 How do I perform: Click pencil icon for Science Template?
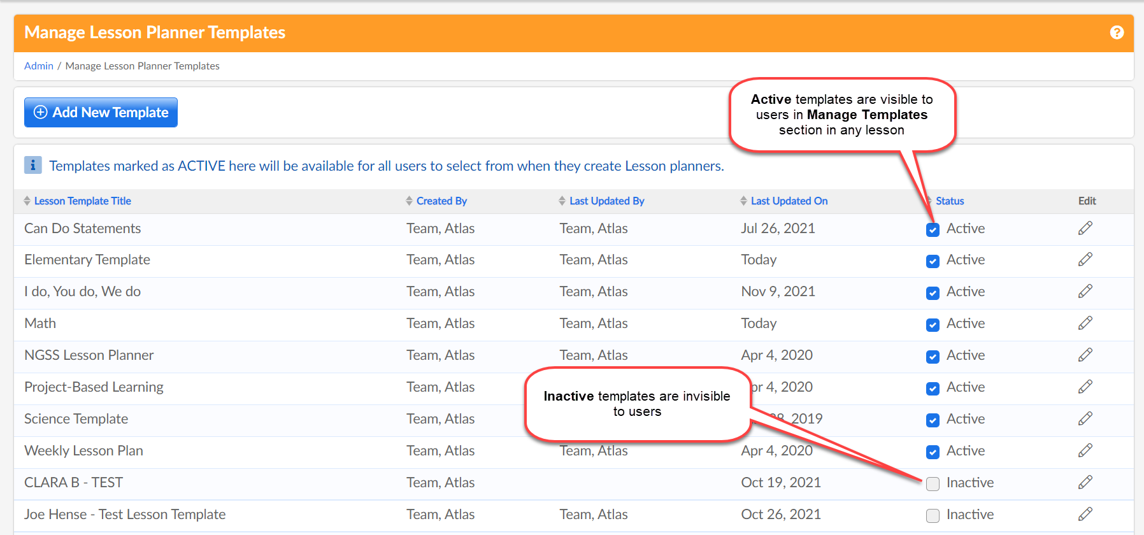pyautogui.click(x=1085, y=419)
